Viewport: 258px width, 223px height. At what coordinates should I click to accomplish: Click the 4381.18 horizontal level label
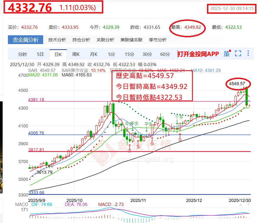click(x=36, y=100)
